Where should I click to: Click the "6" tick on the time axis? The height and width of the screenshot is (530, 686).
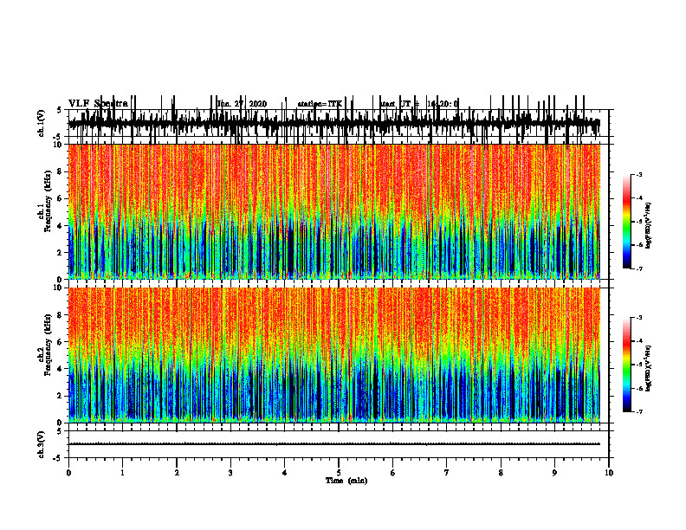point(393,473)
